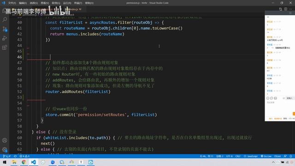Click the VS Code taskbar icon
The image size is (295, 166).
pos(33,162)
